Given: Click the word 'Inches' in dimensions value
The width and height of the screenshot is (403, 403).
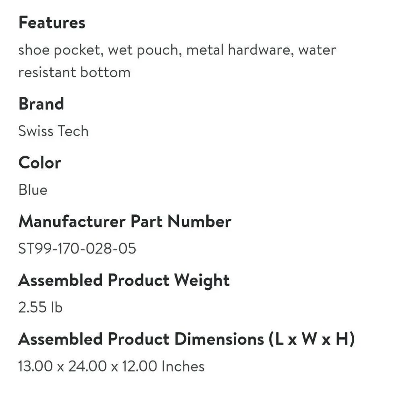Looking at the screenshot, I should tap(183, 366).
